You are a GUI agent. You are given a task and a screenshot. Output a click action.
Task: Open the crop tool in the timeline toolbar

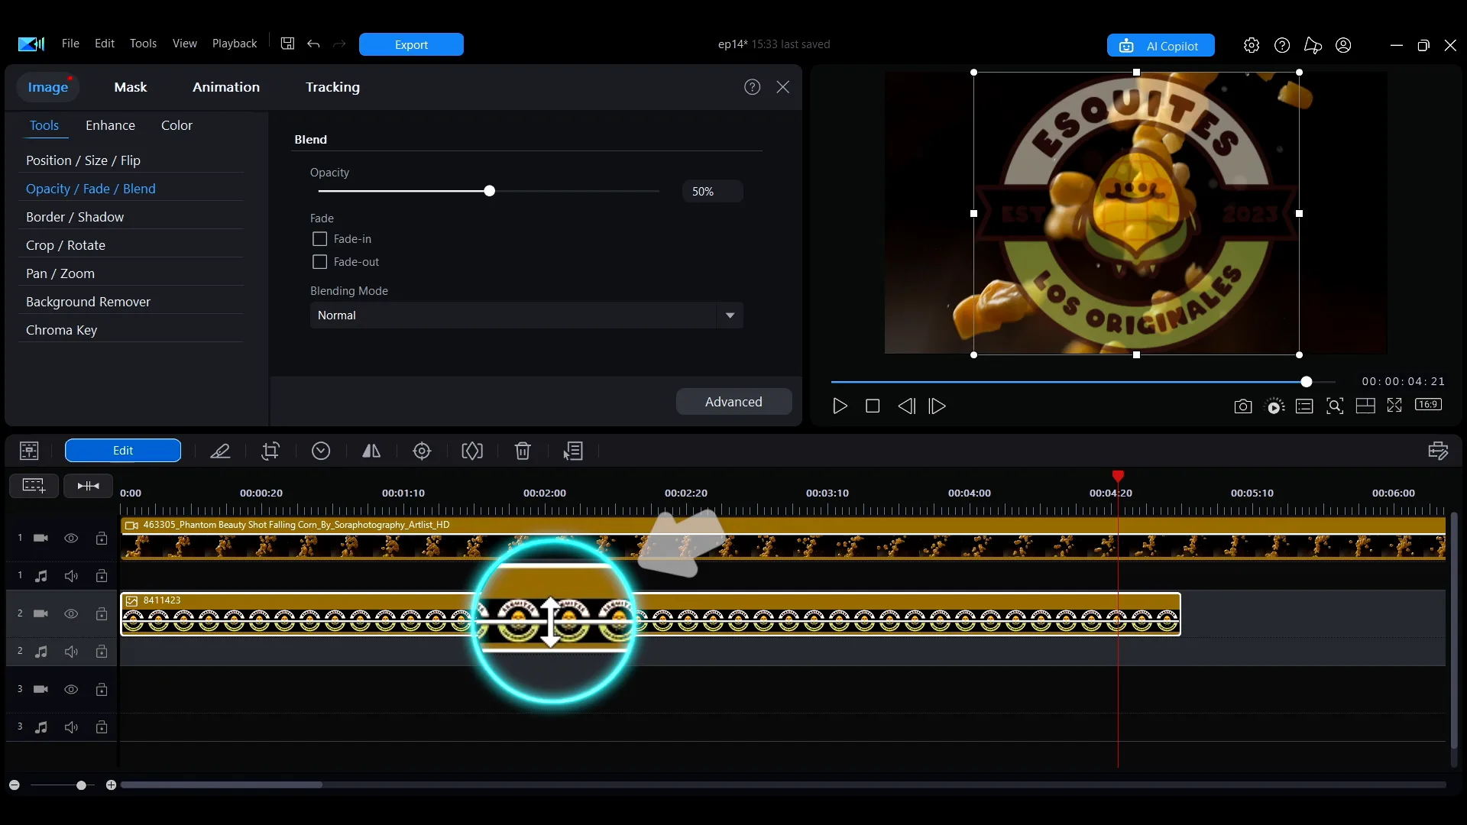pyautogui.click(x=270, y=451)
